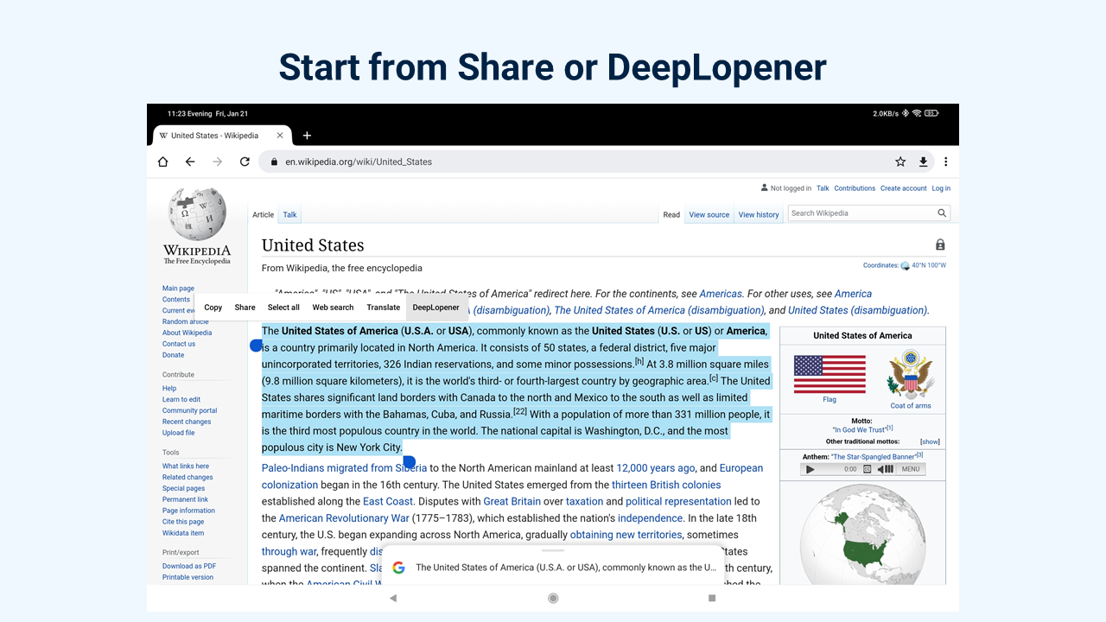Screen dimensions: 1106x622
Task: Open the Cite this page link
Action: coord(183,522)
